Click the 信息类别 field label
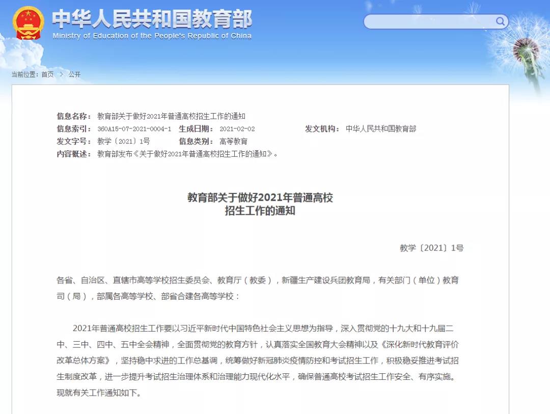 (196, 142)
